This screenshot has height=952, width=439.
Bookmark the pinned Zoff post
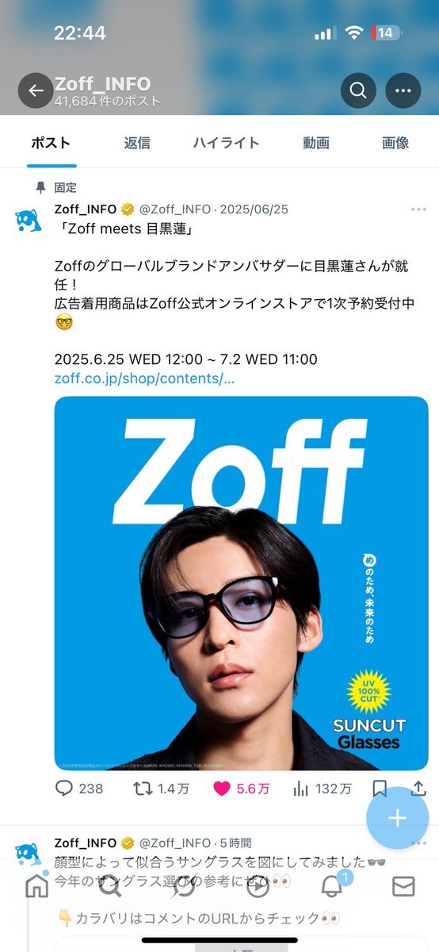pos(380,789)
